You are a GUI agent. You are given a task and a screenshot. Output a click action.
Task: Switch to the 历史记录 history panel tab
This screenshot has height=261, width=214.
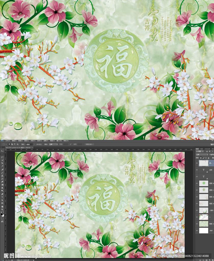pyautogui.click(x=207, y=149)
